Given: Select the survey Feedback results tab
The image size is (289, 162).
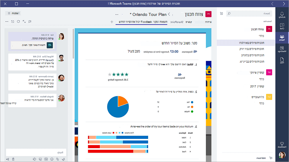Looking at the screenshot, I should pos(143,22).
